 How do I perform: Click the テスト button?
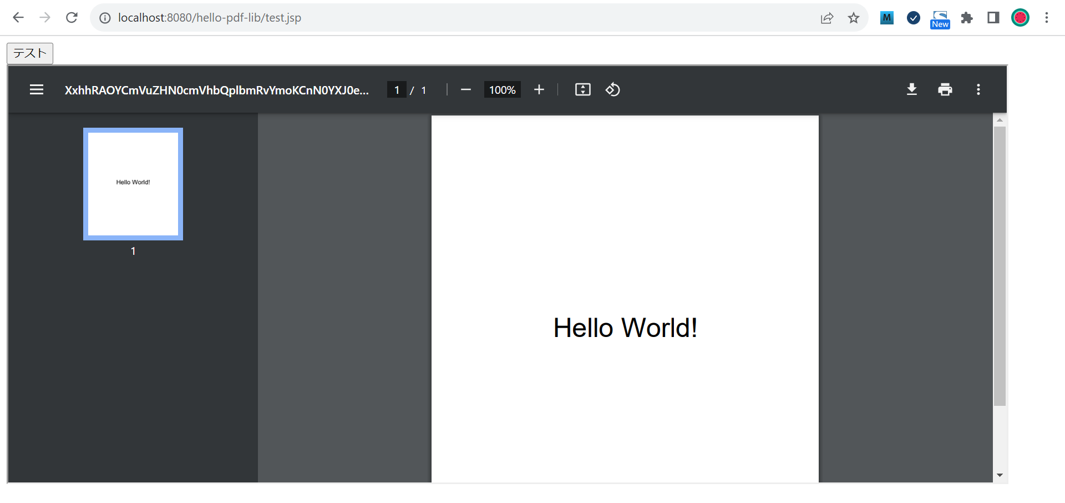pos(30,53)
